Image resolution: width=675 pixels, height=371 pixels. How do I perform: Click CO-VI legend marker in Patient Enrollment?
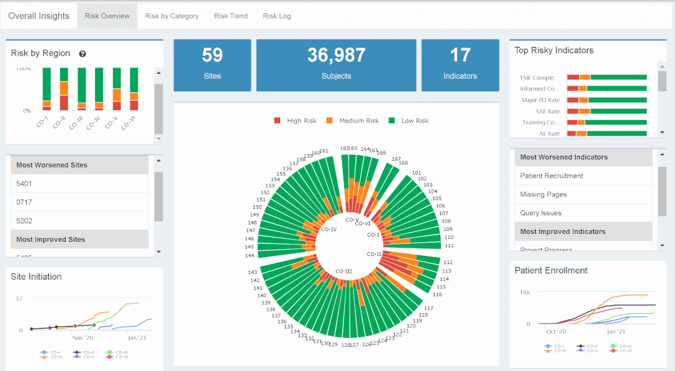[614, 351]
